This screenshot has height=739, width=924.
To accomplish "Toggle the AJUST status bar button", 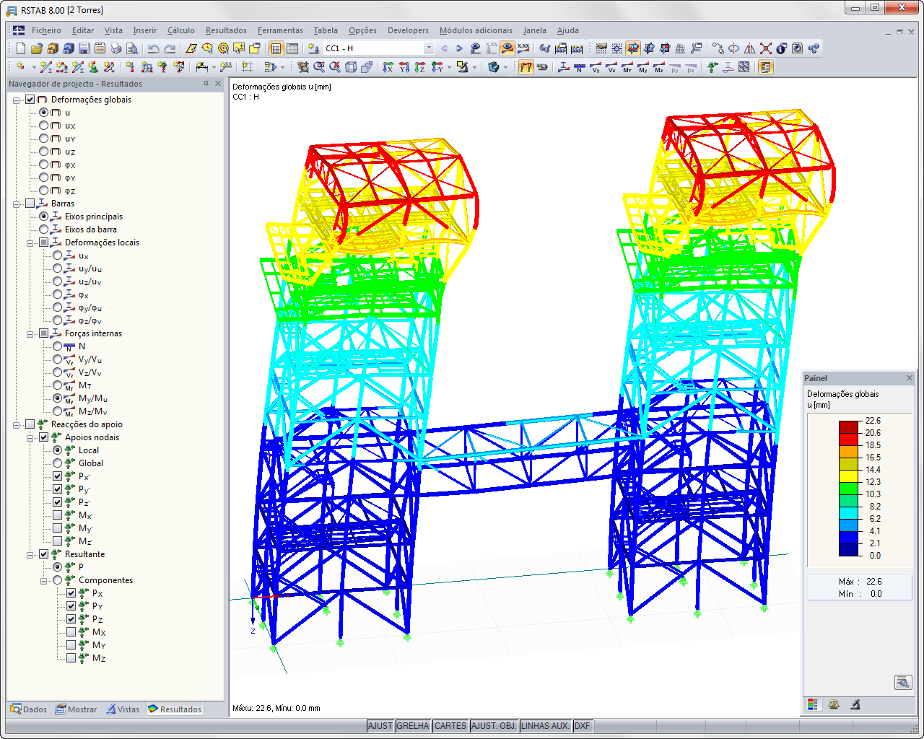I will coord(380,726).
